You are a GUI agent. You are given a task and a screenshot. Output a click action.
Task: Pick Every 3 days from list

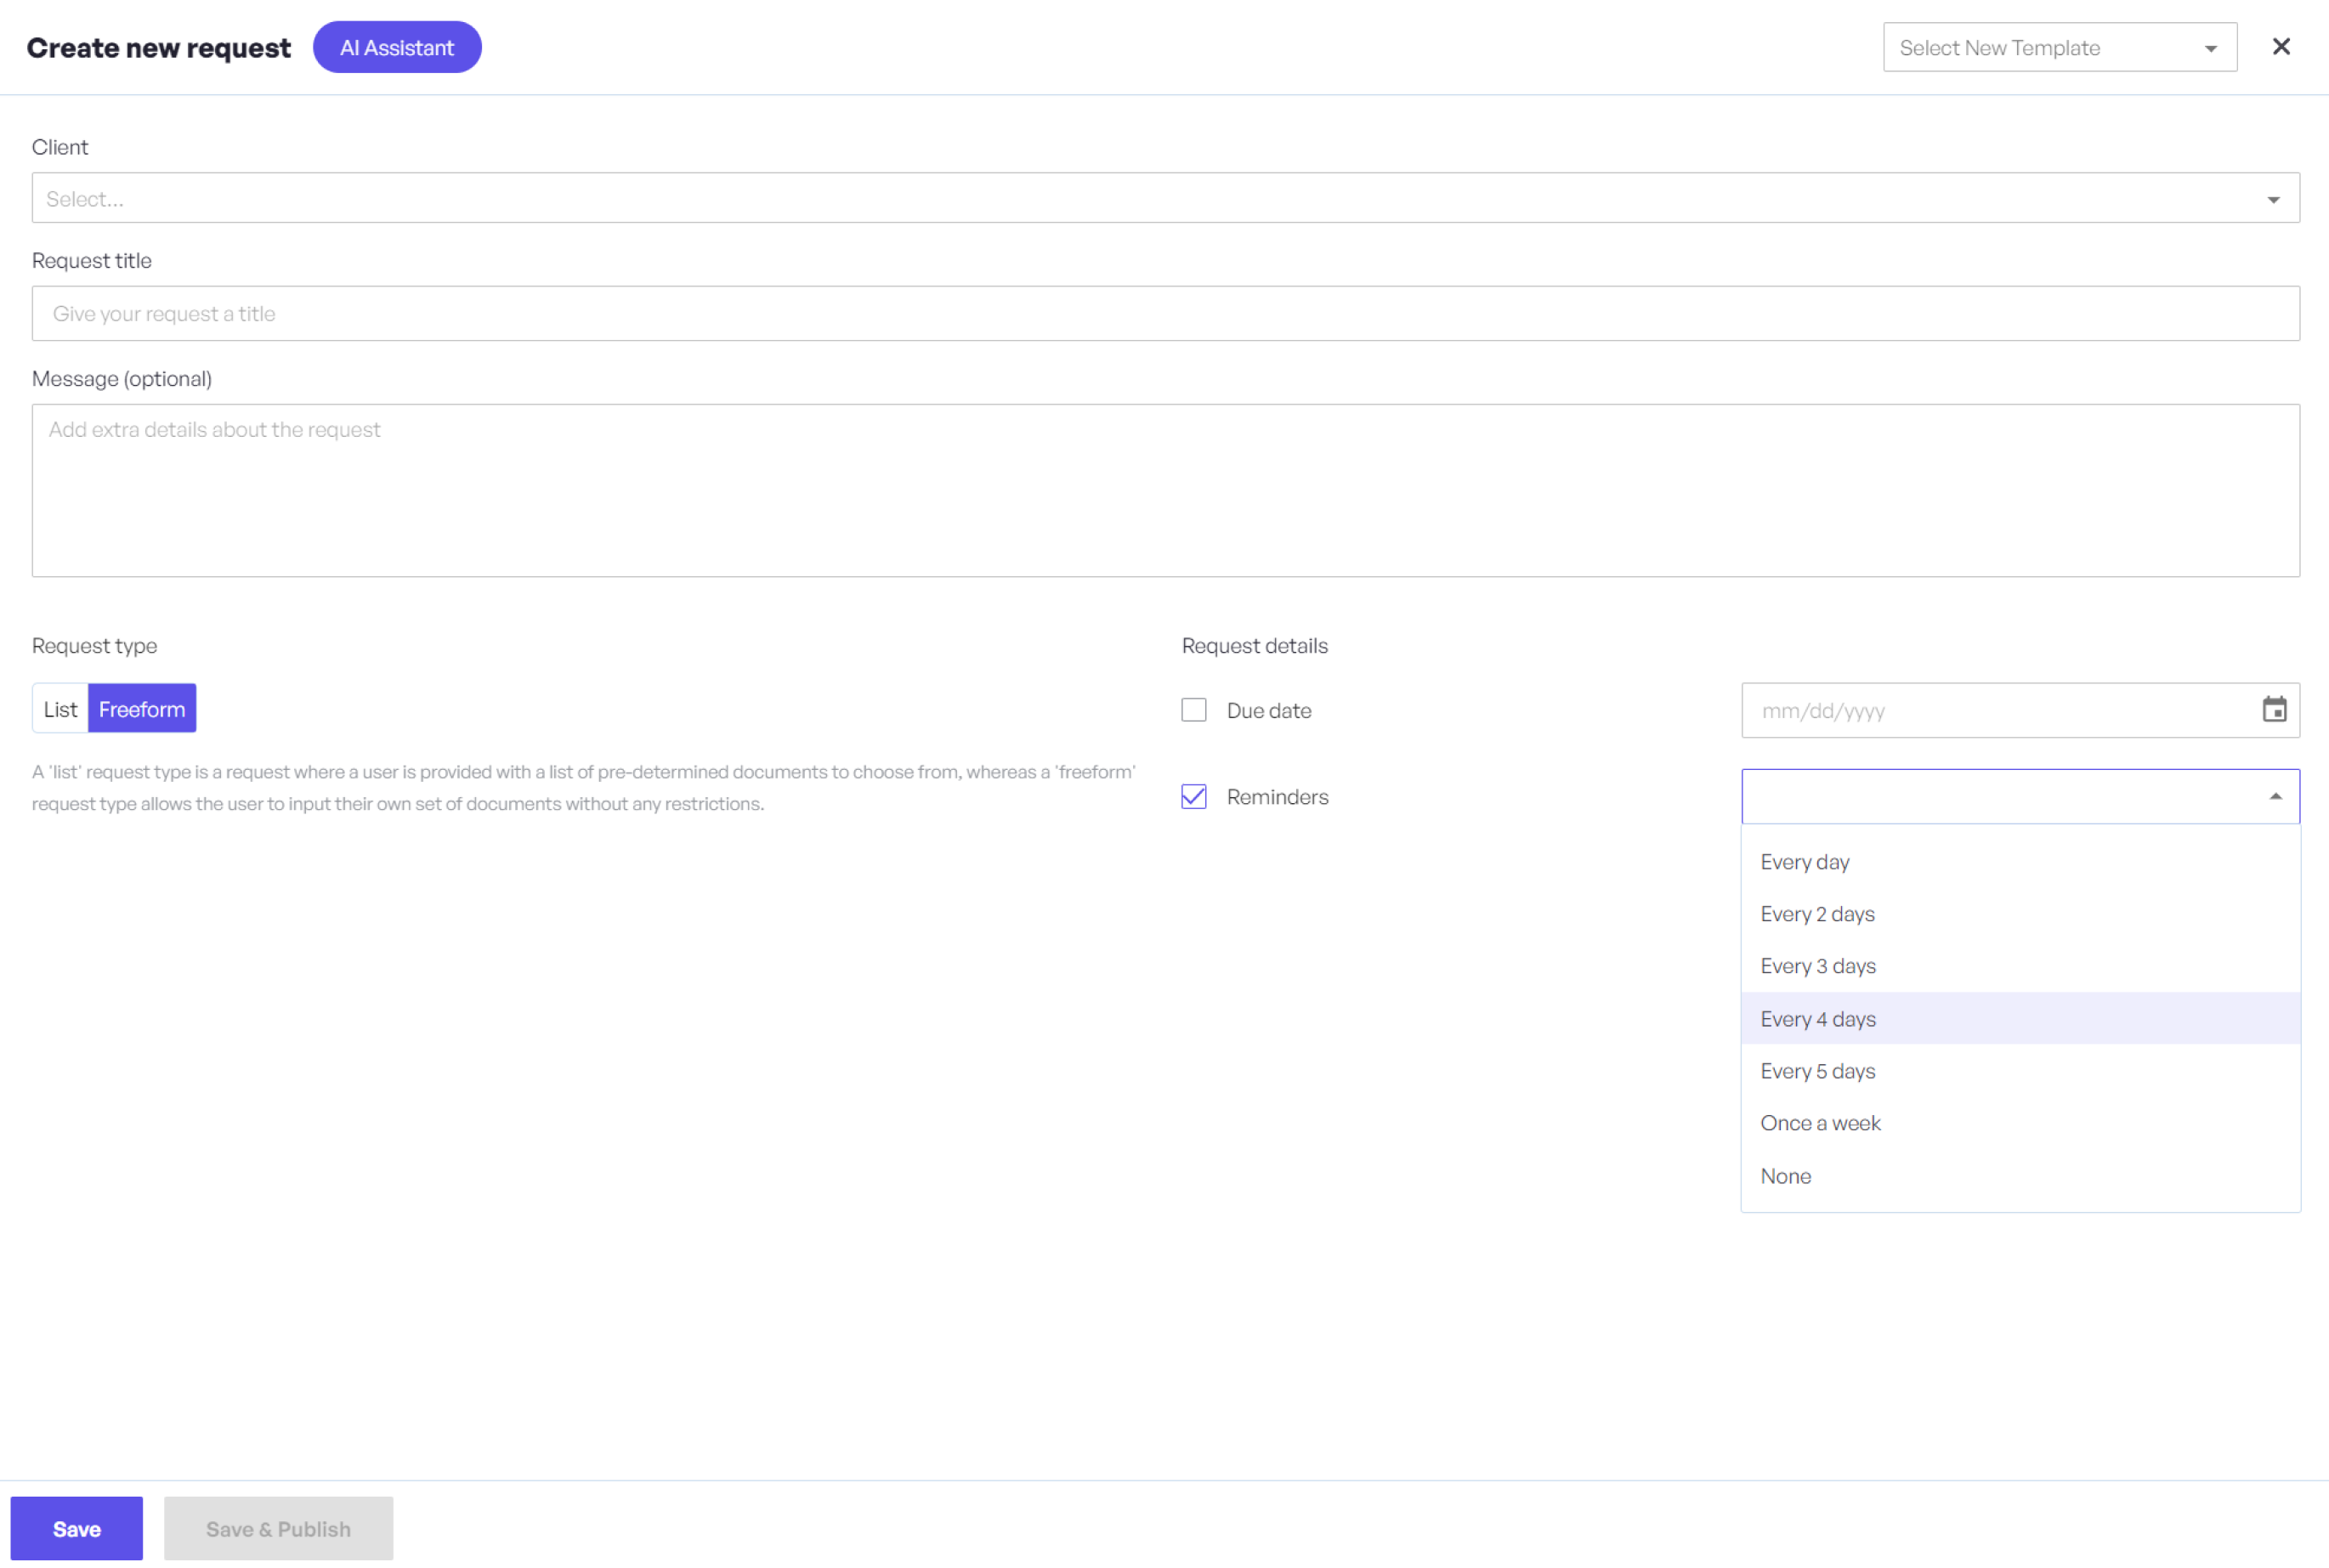point(1818,966)
